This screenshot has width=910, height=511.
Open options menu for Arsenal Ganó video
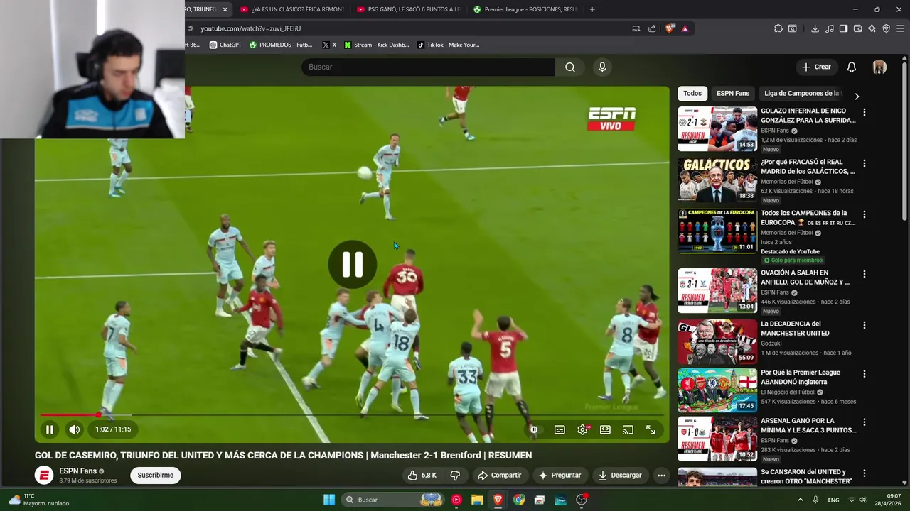point(864,422)
